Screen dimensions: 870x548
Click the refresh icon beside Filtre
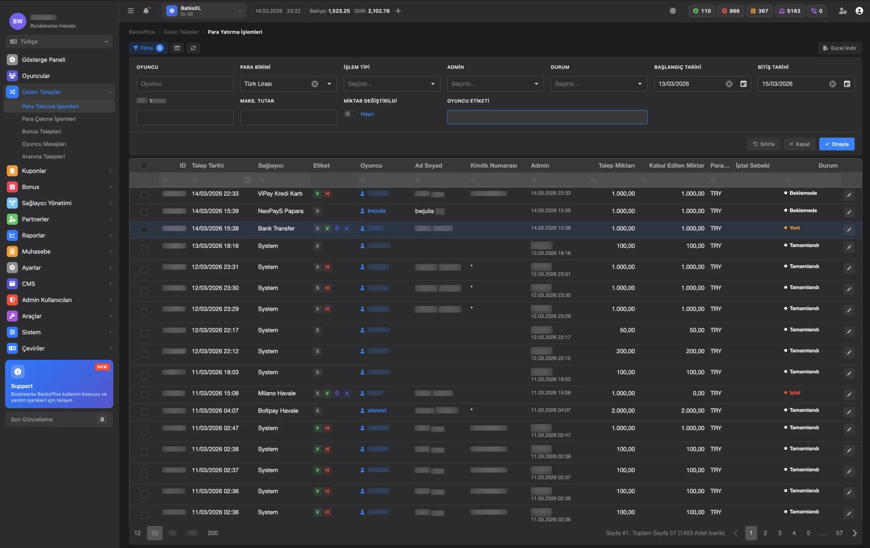[x=193, y=48]
